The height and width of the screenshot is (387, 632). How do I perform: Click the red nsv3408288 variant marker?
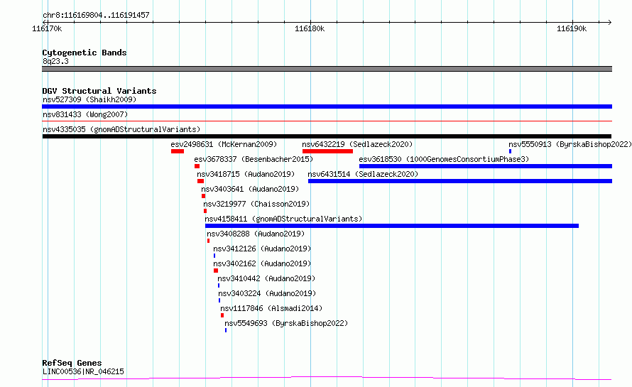pyautogui.click(x=208, y=241)
